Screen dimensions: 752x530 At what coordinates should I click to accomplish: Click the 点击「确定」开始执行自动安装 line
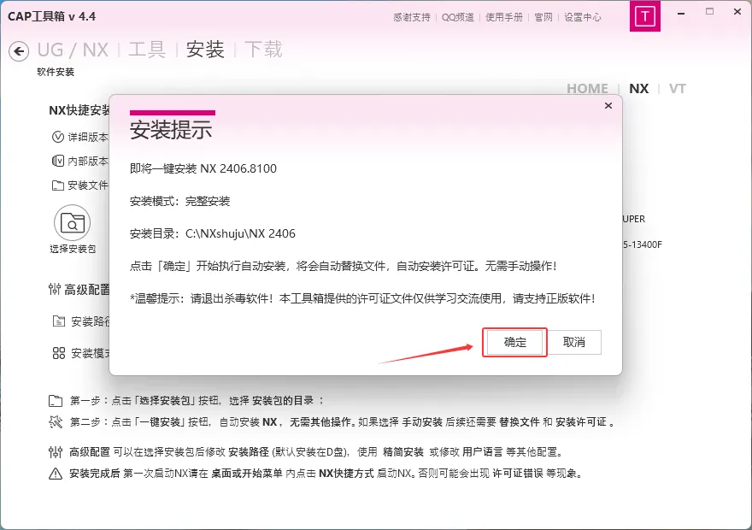(344, 266)
